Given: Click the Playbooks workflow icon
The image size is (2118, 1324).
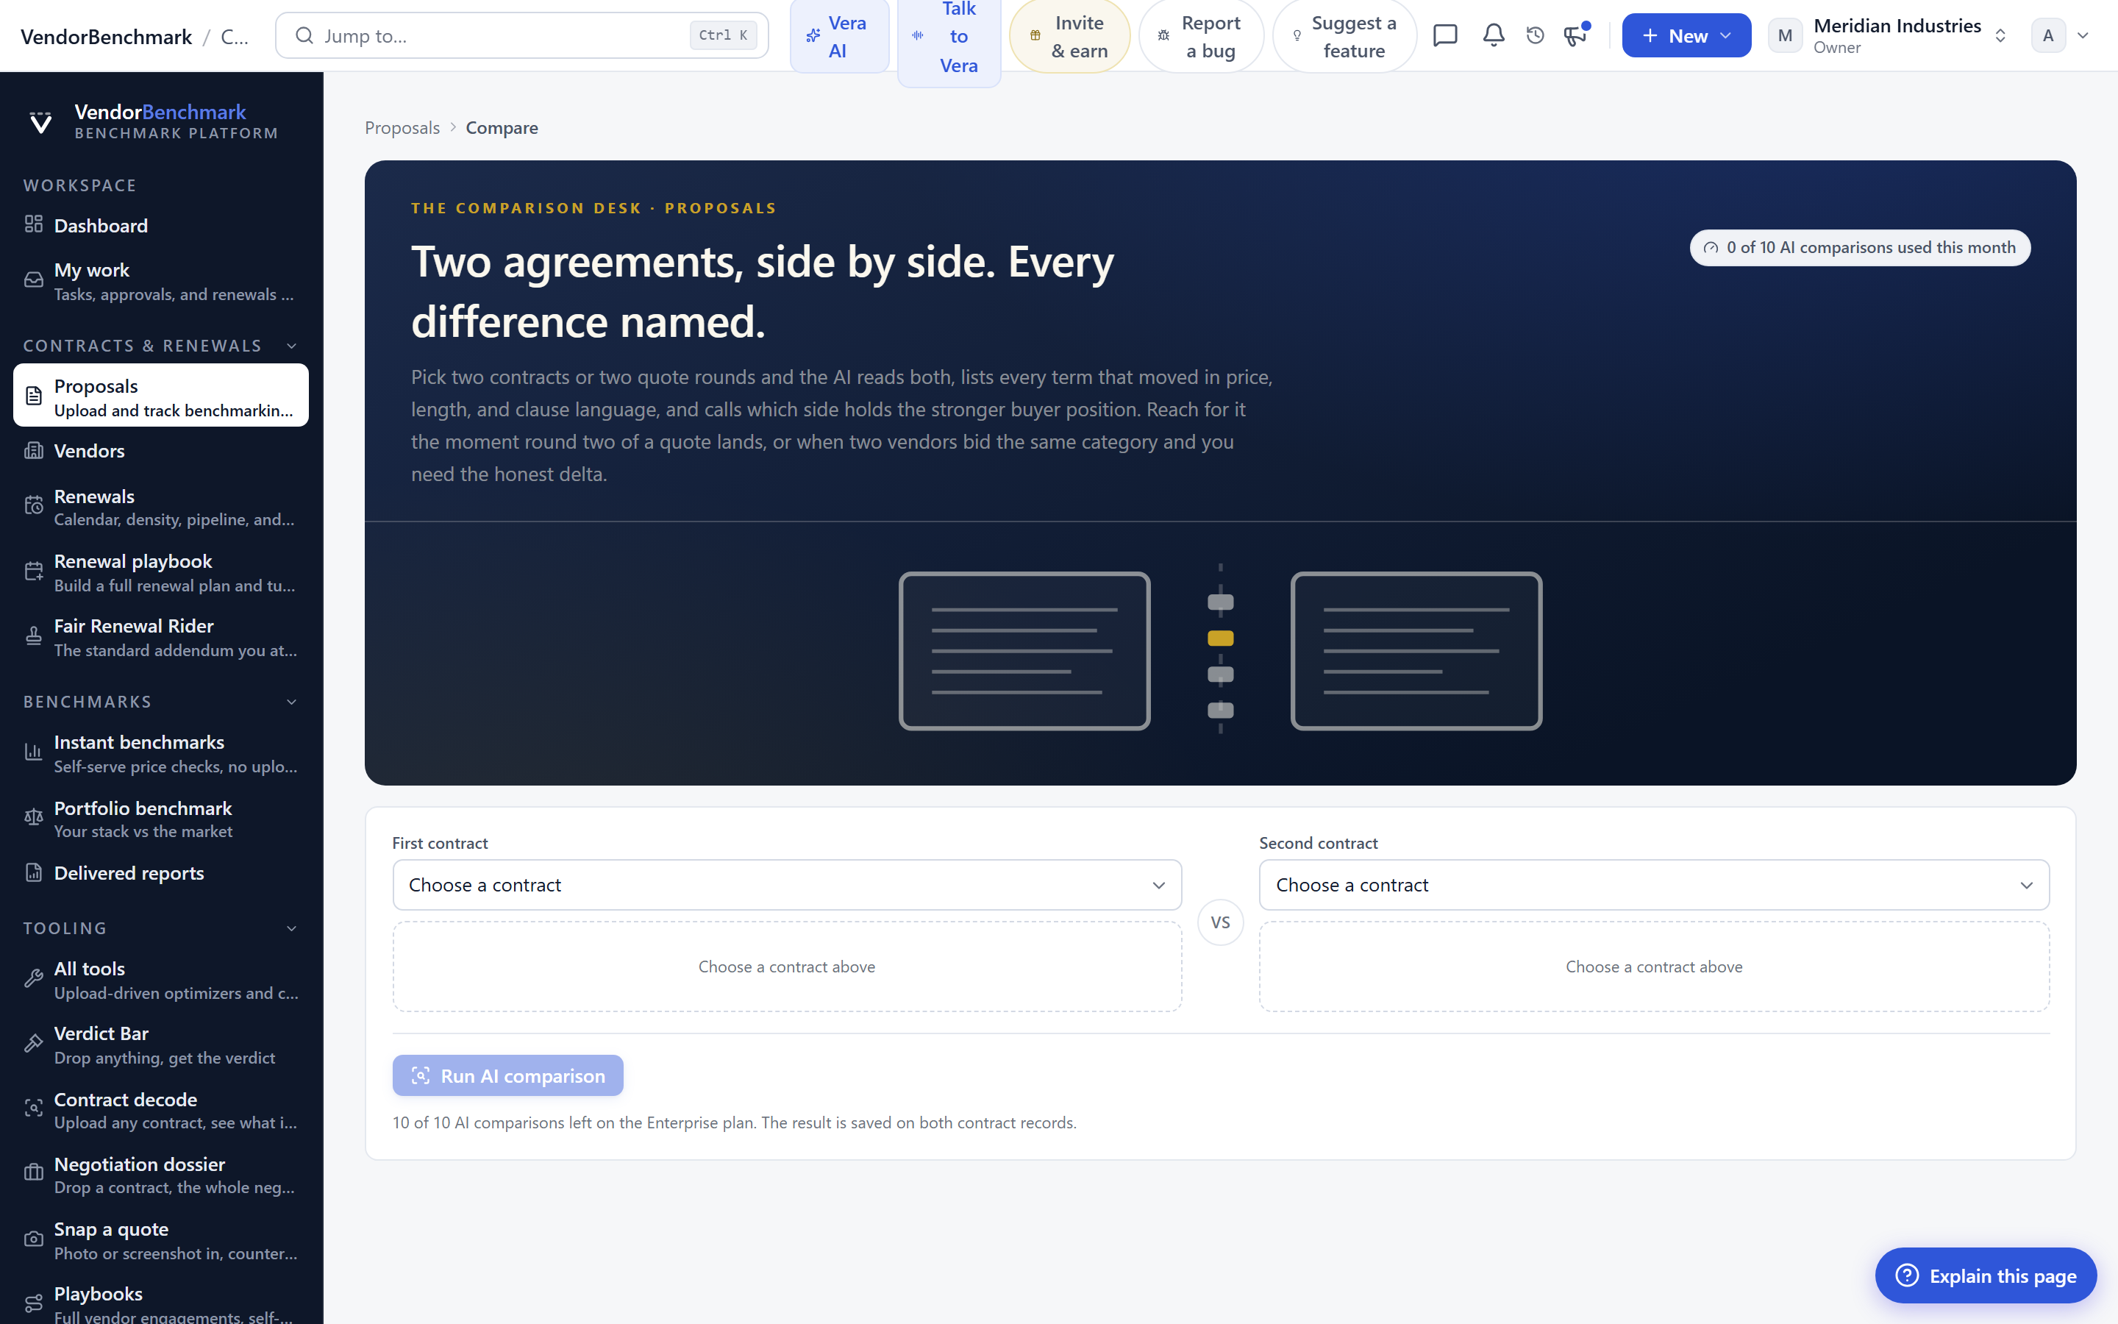Looking at the screenshot, I should (x=33, y=1304).
